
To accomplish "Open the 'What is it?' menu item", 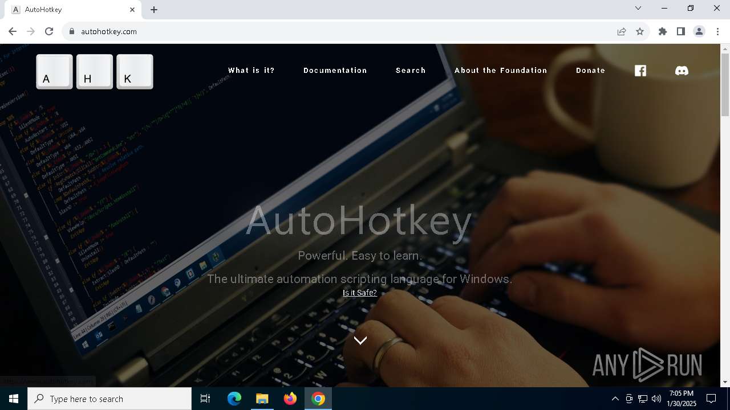I will click(252, 71).
